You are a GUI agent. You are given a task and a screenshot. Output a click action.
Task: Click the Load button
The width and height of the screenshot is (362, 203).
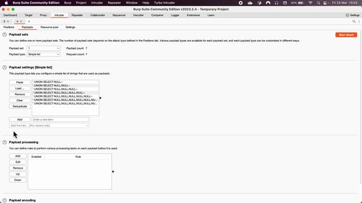click(20, 89)
